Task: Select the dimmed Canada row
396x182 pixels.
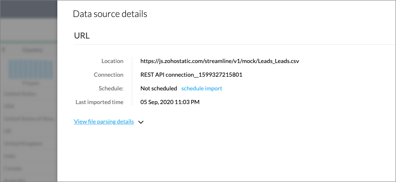Action: tap(12, 169)
